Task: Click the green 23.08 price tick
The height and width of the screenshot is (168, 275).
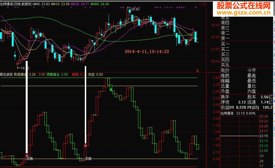Action: (264, 151)
